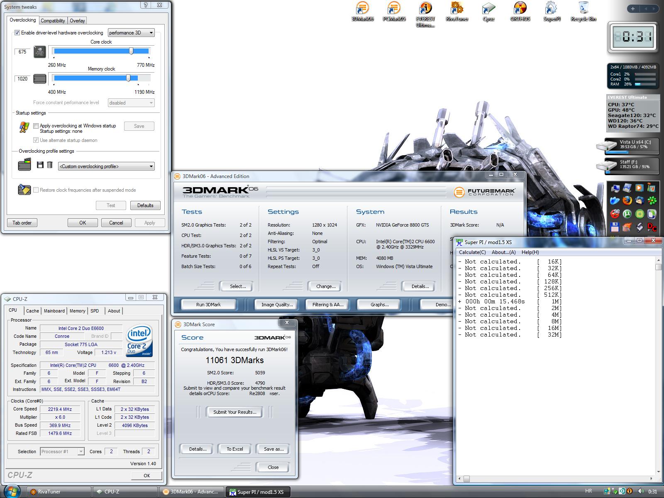Check Restore clock frequencies after suspended mode

(x=36, y=190)
